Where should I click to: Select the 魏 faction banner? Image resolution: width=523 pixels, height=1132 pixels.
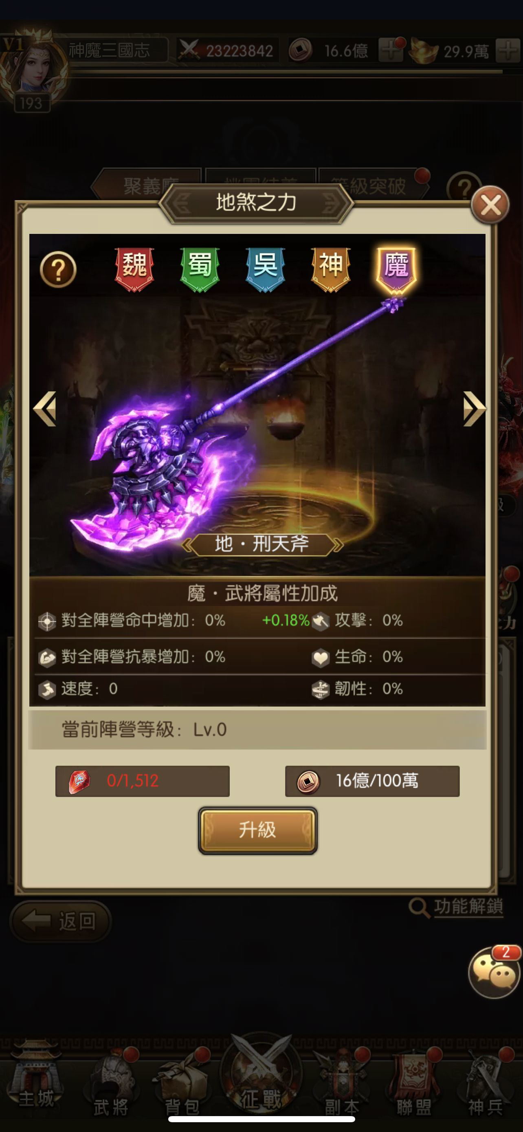click(134, 269)
